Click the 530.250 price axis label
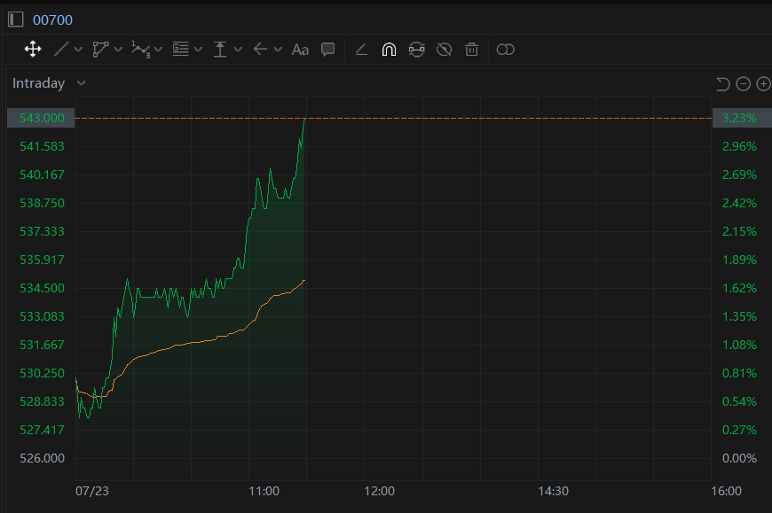Screen dimensions: 772x513 point(42,373)
